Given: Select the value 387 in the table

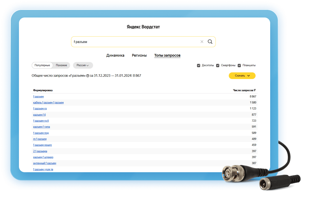Looking at the screenshot, I should pos(254,163).
